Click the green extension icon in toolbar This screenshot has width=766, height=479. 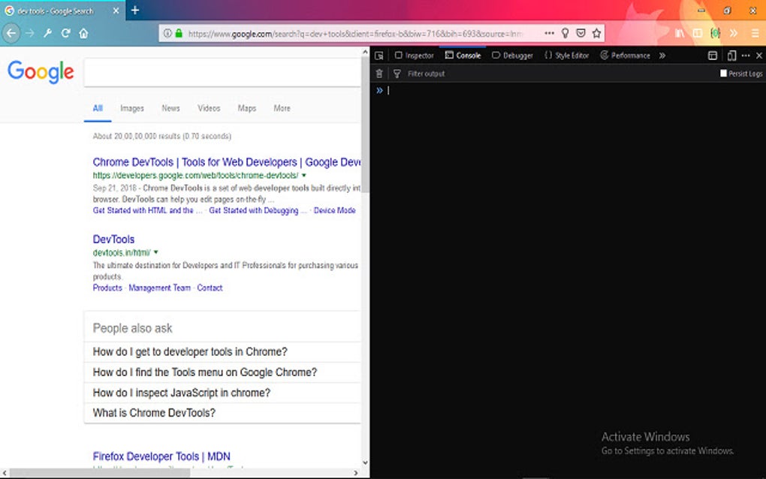[715, 32]
